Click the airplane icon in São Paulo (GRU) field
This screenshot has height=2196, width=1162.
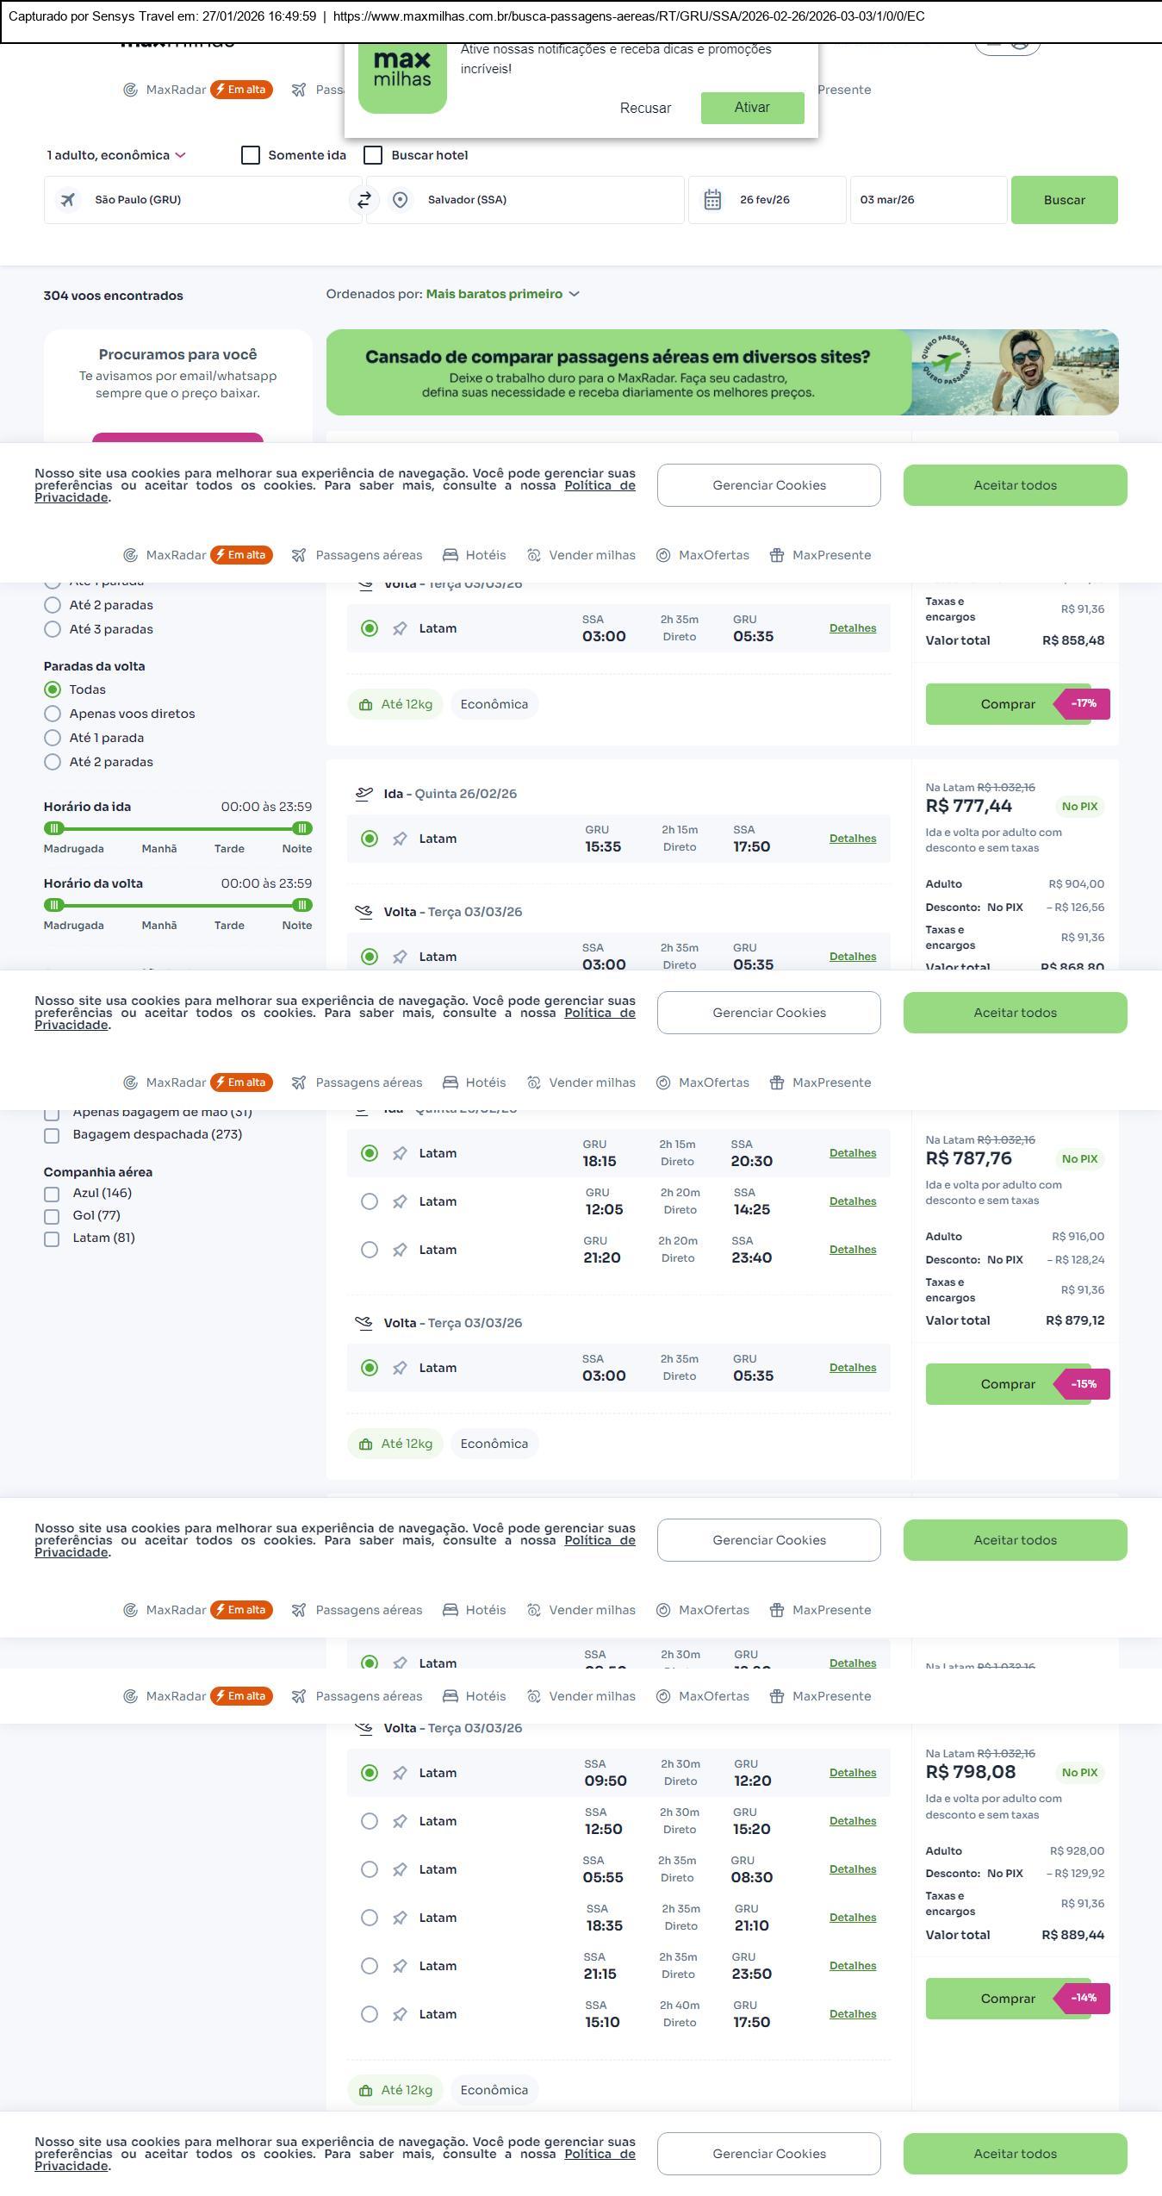68,200
